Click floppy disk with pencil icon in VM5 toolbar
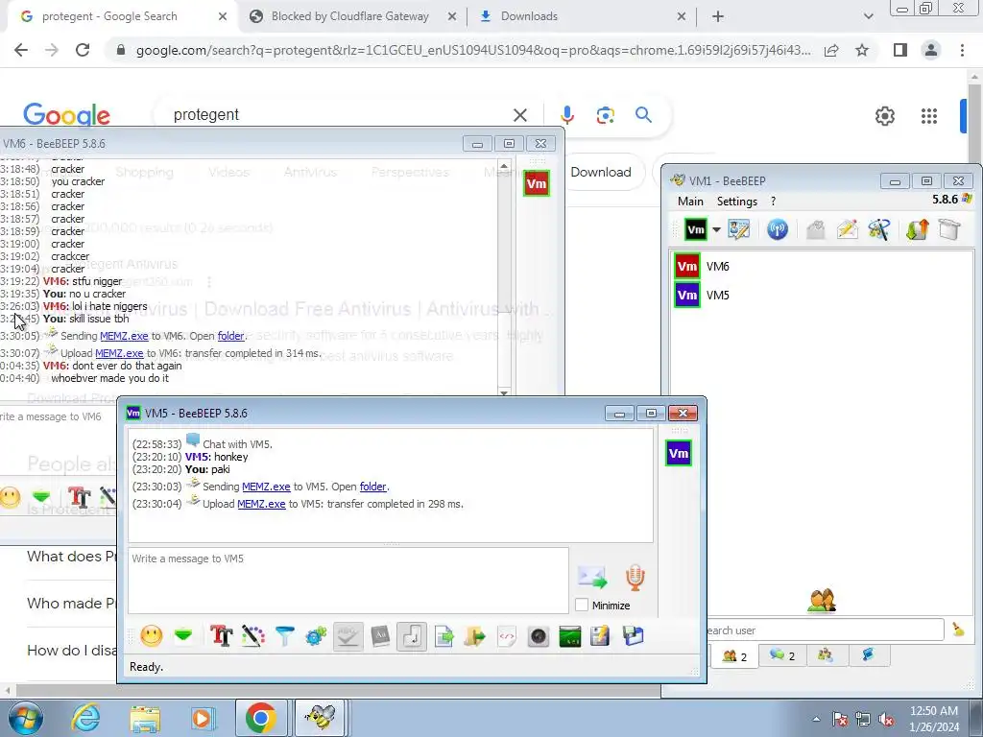This screenshot has height=737, width=983. pyautogui.click(x=600, y=637)
